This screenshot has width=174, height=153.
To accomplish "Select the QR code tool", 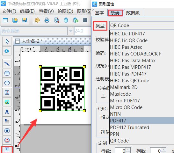I will [x=7, y=150].
